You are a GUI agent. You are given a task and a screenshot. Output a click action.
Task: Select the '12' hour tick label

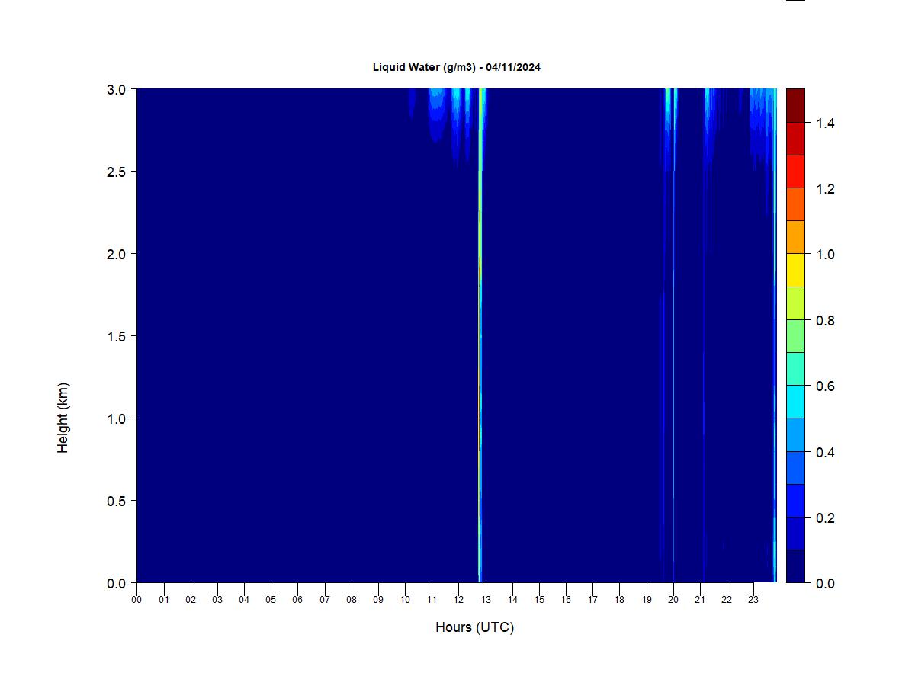click(x=458, y=600)
